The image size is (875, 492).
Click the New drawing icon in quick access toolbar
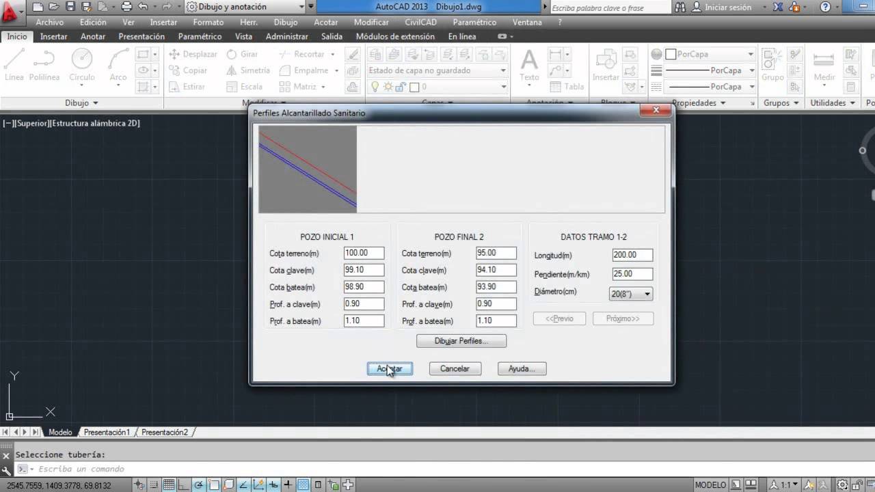tap(38, 7)
